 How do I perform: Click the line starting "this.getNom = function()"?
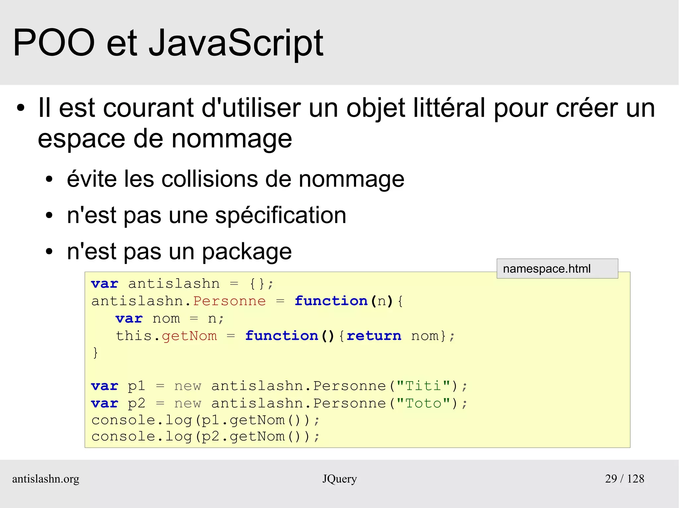[x=285, y=336]
